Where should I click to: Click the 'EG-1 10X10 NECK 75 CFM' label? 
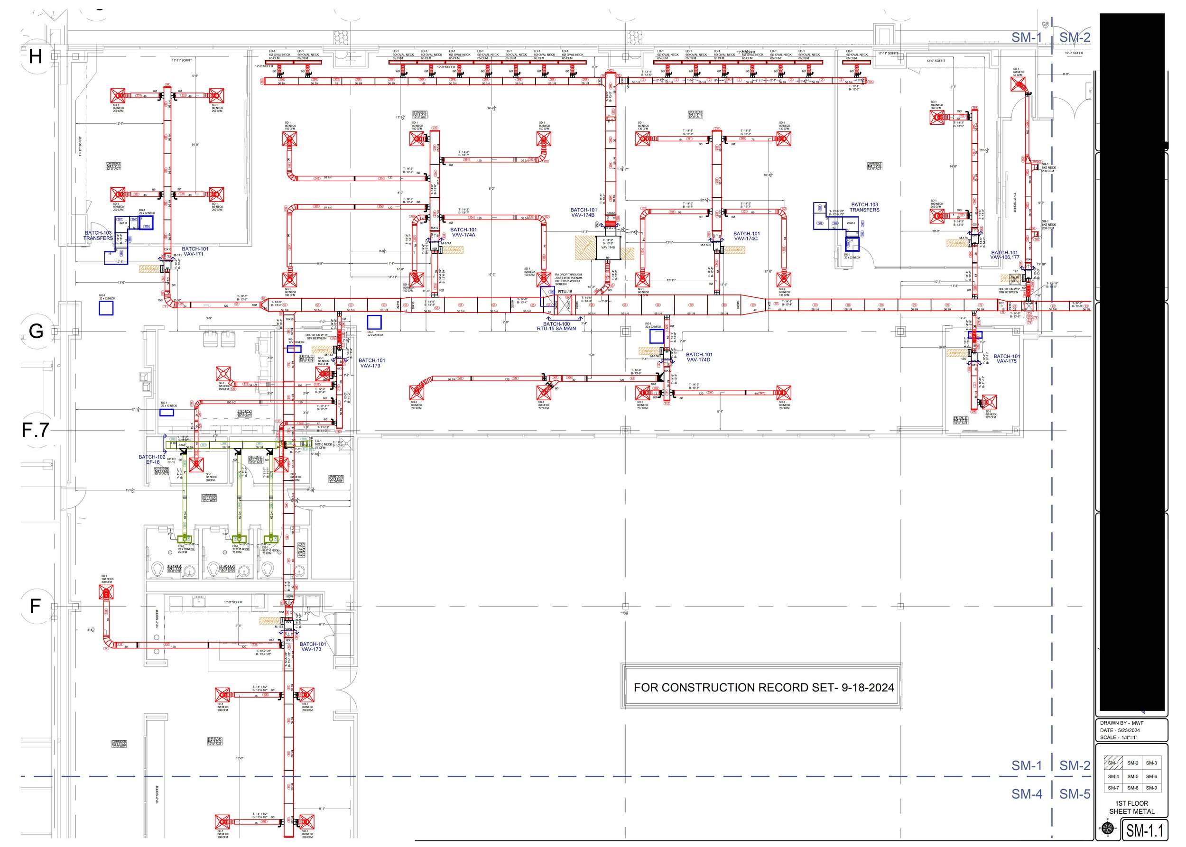click(324, 444)
